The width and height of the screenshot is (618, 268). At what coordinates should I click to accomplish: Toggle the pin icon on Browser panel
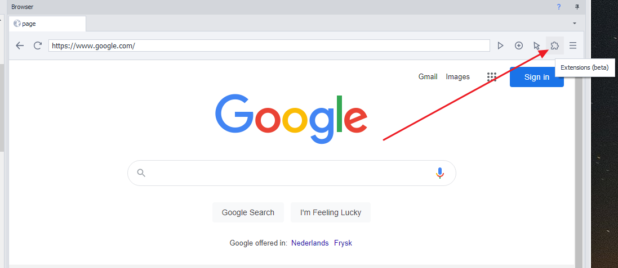pyautogui.click(x=577, y=7)
